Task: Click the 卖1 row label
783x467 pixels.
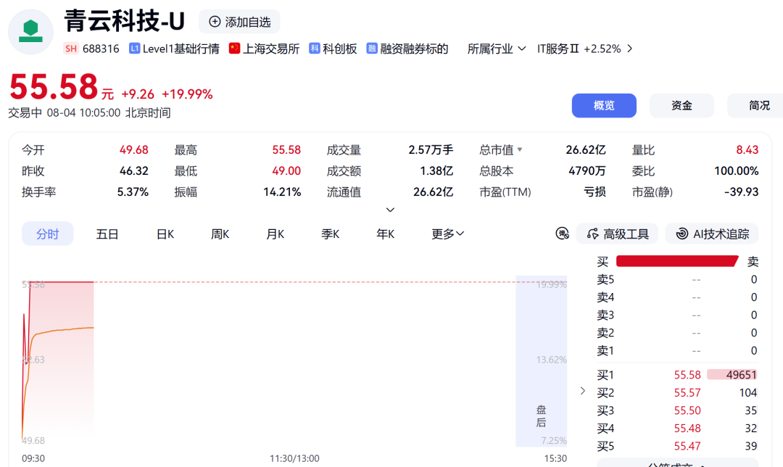Action: coord(605,351)
